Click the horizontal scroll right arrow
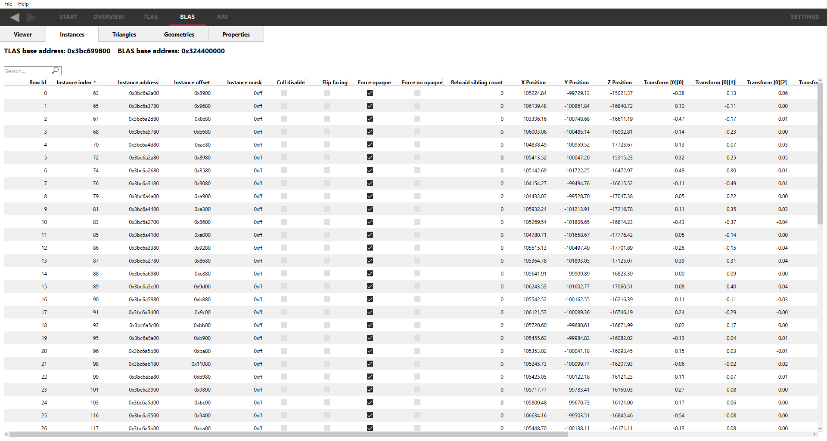This screenshot has width=827, height=441. pyautogui.click(x=814, y=435)
